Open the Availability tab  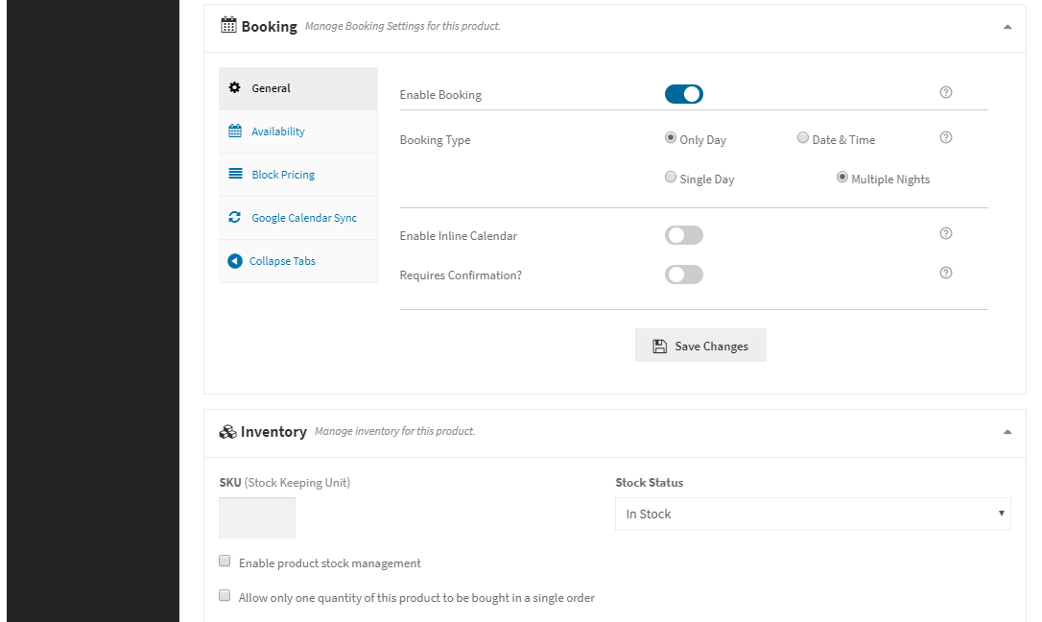tap(277, 132)
